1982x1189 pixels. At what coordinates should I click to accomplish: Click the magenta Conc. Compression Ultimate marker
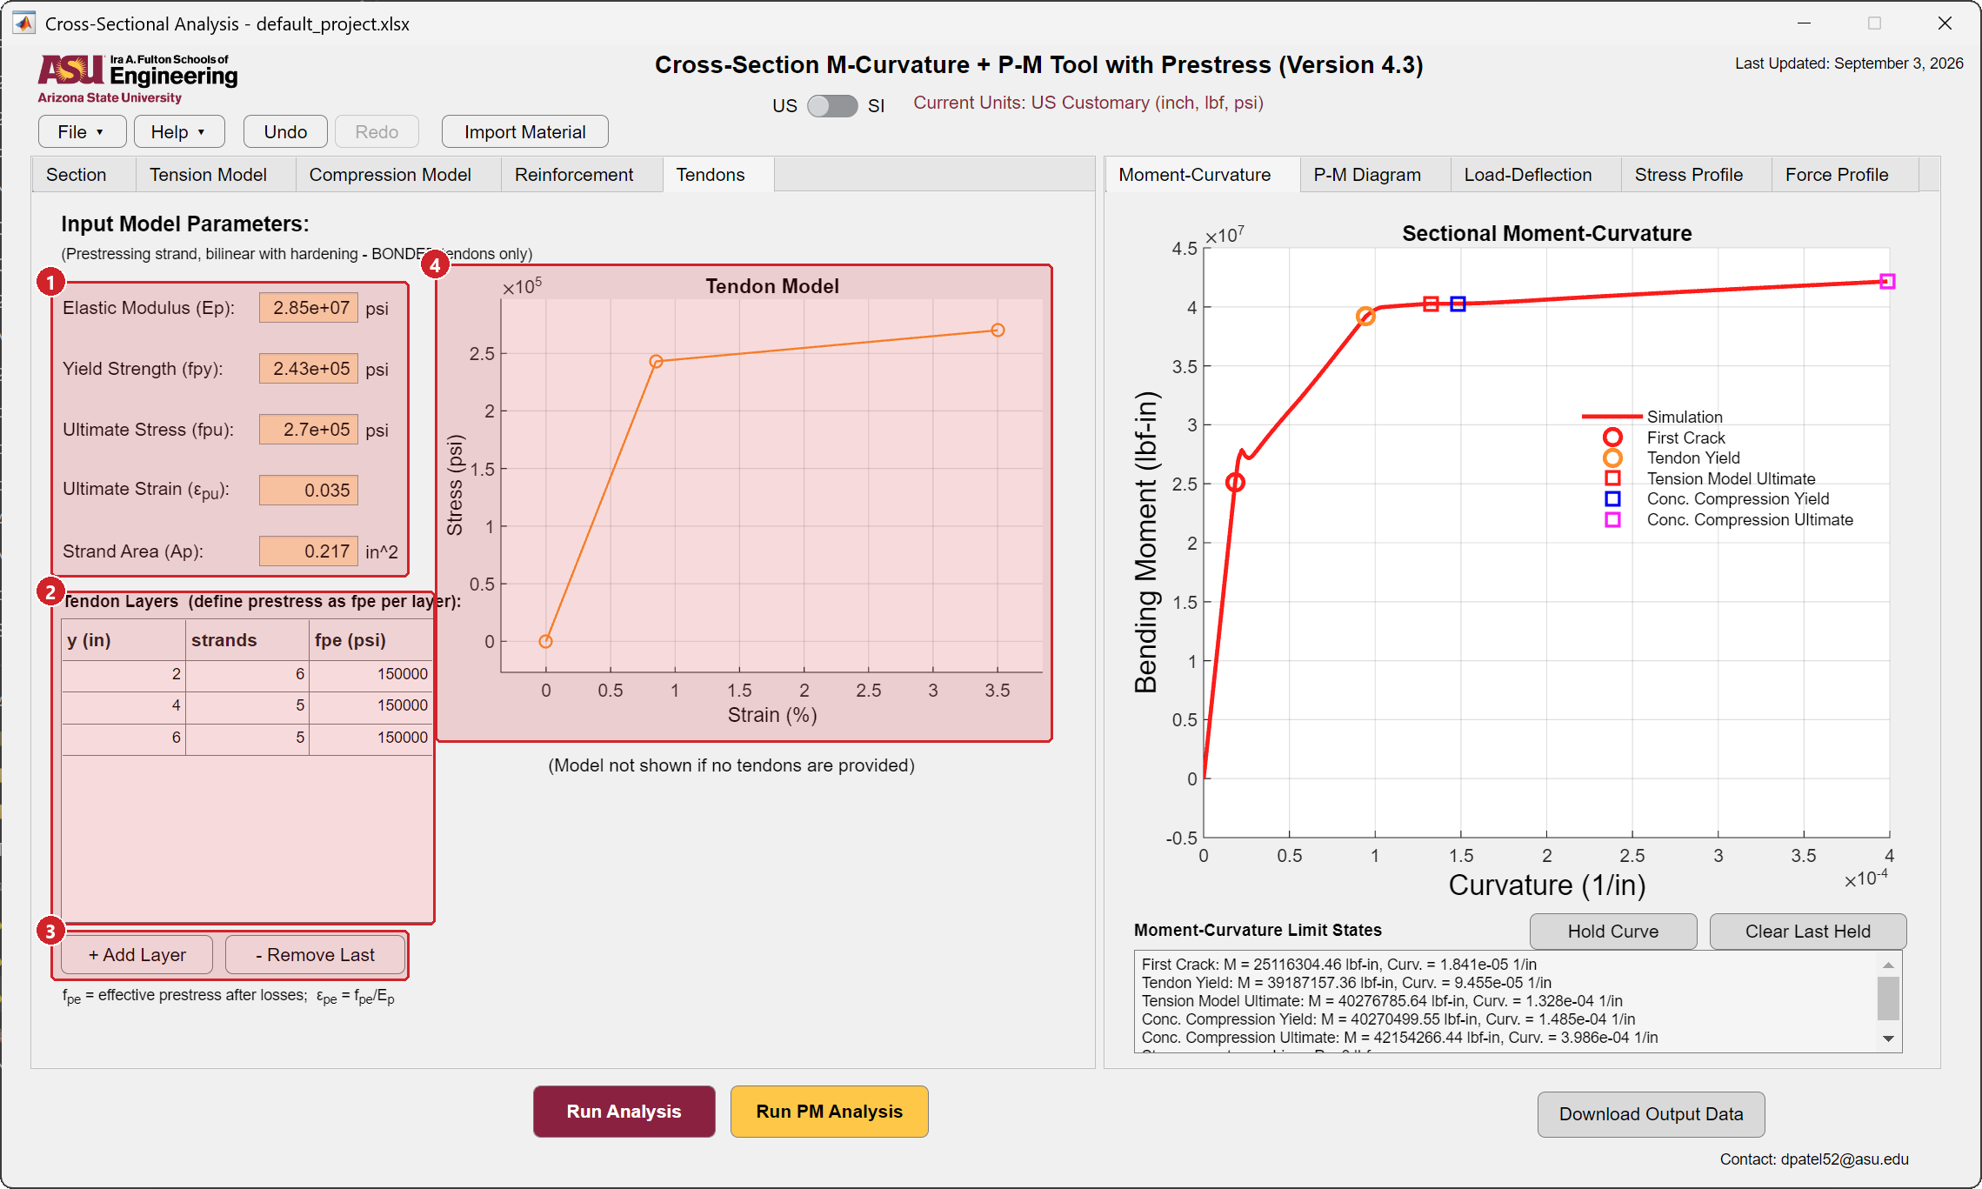[x=1887, y=282]
